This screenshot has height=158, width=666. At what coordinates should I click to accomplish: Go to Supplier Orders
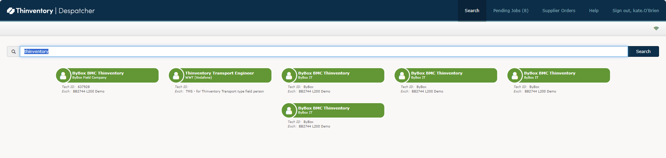click(x=558, y=11)
